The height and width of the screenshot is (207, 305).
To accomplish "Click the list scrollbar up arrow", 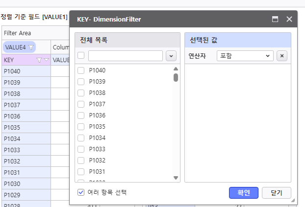I will 176,69.
